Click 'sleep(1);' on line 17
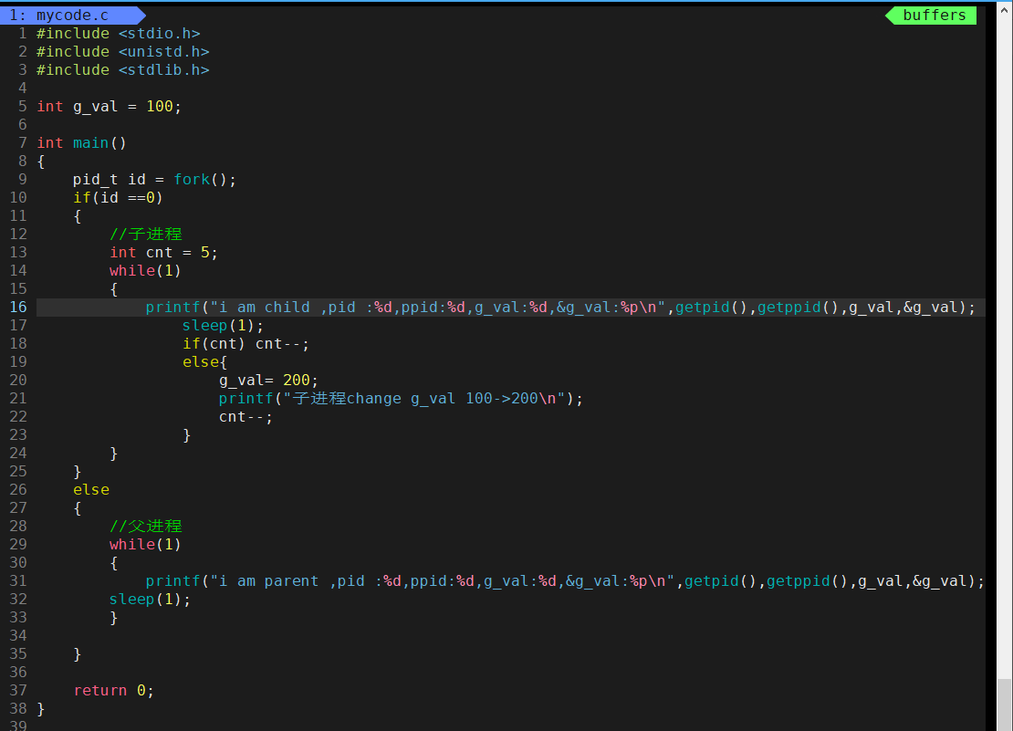 pyautogui.click(x=223, y=326)
